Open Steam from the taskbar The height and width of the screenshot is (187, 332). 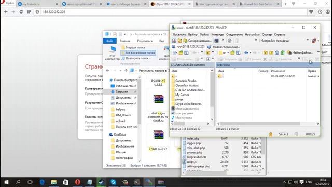101,182
